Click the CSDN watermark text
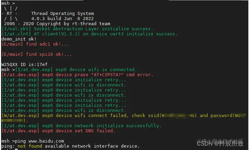The height and width of the screenshot is (150, 249). (220, 144)
